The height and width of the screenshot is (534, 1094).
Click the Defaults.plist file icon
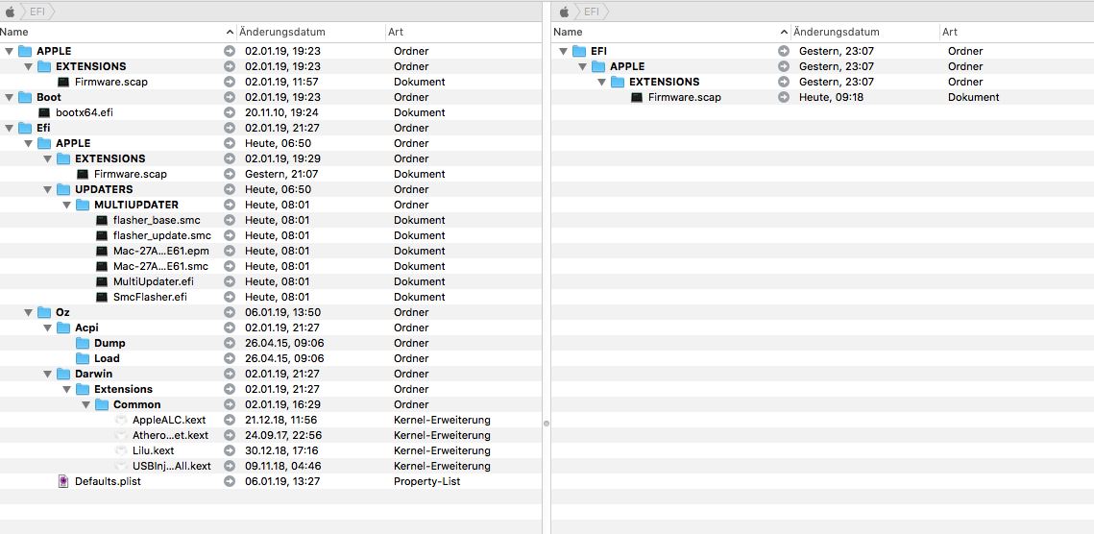[x=63, y=481]
